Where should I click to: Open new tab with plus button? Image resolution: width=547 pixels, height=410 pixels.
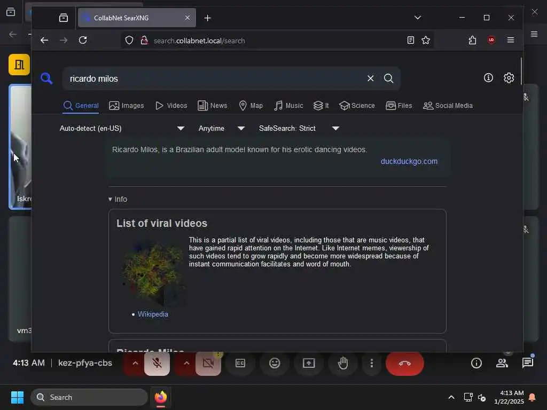click(208, 18)
